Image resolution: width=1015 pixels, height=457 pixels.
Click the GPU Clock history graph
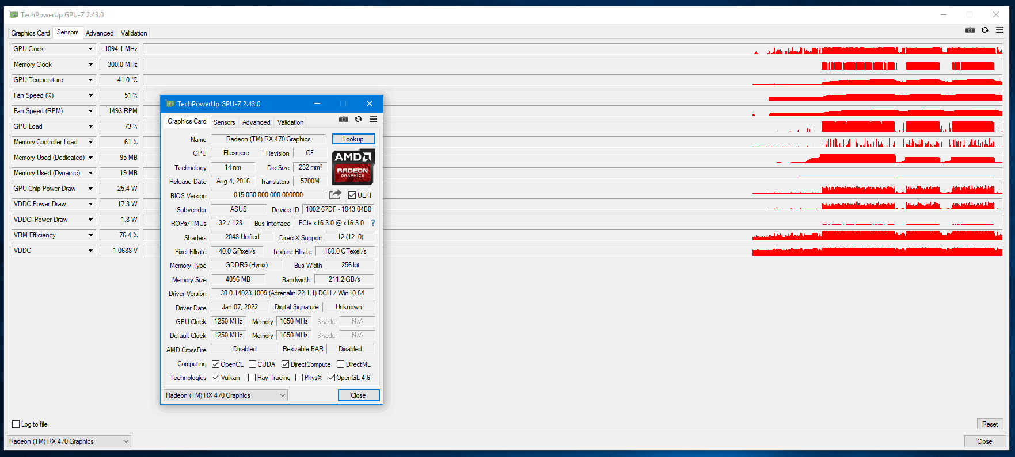tap(573, 49)
